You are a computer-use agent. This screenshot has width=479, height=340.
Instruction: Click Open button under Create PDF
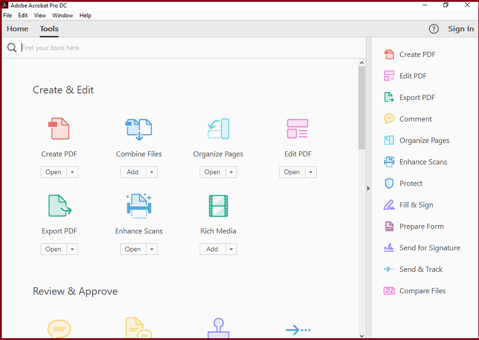[x=54, y=172]
